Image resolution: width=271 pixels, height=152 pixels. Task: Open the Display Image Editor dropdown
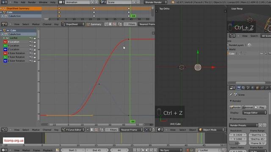(x=254, y=113)
